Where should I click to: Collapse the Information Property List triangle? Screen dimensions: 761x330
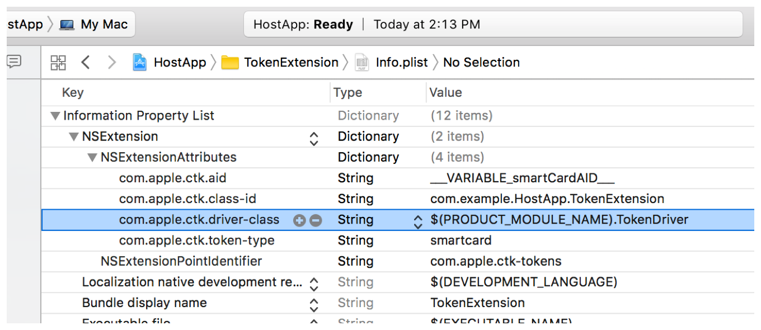[54, 115]
